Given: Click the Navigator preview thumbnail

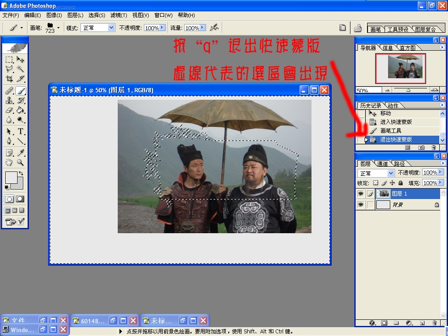Looking at the screenshot, I should coord(401,69).
